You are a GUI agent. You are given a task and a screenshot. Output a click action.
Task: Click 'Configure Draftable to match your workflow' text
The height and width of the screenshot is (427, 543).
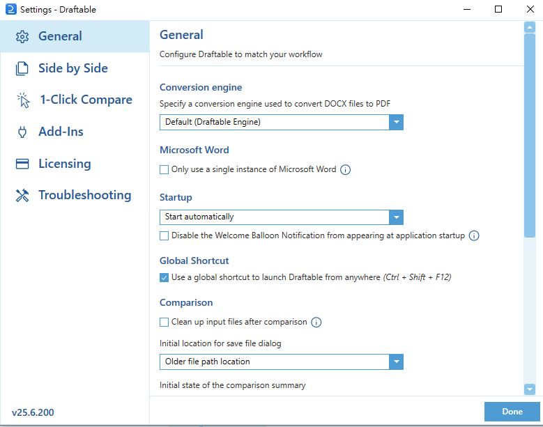240,54
